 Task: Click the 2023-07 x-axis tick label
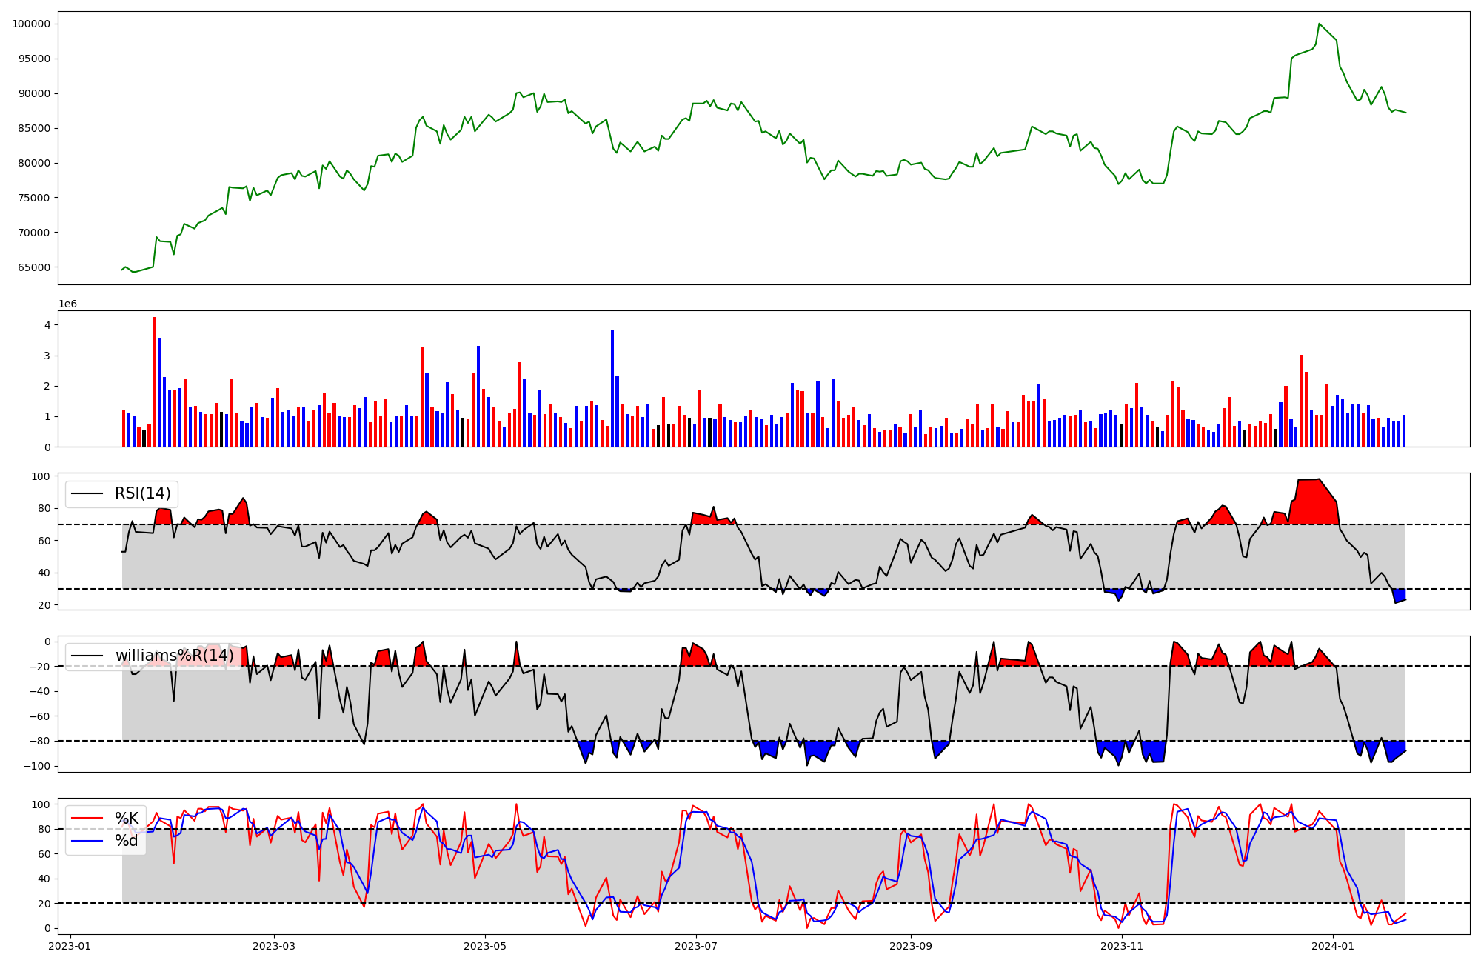[x=696, y=946]
